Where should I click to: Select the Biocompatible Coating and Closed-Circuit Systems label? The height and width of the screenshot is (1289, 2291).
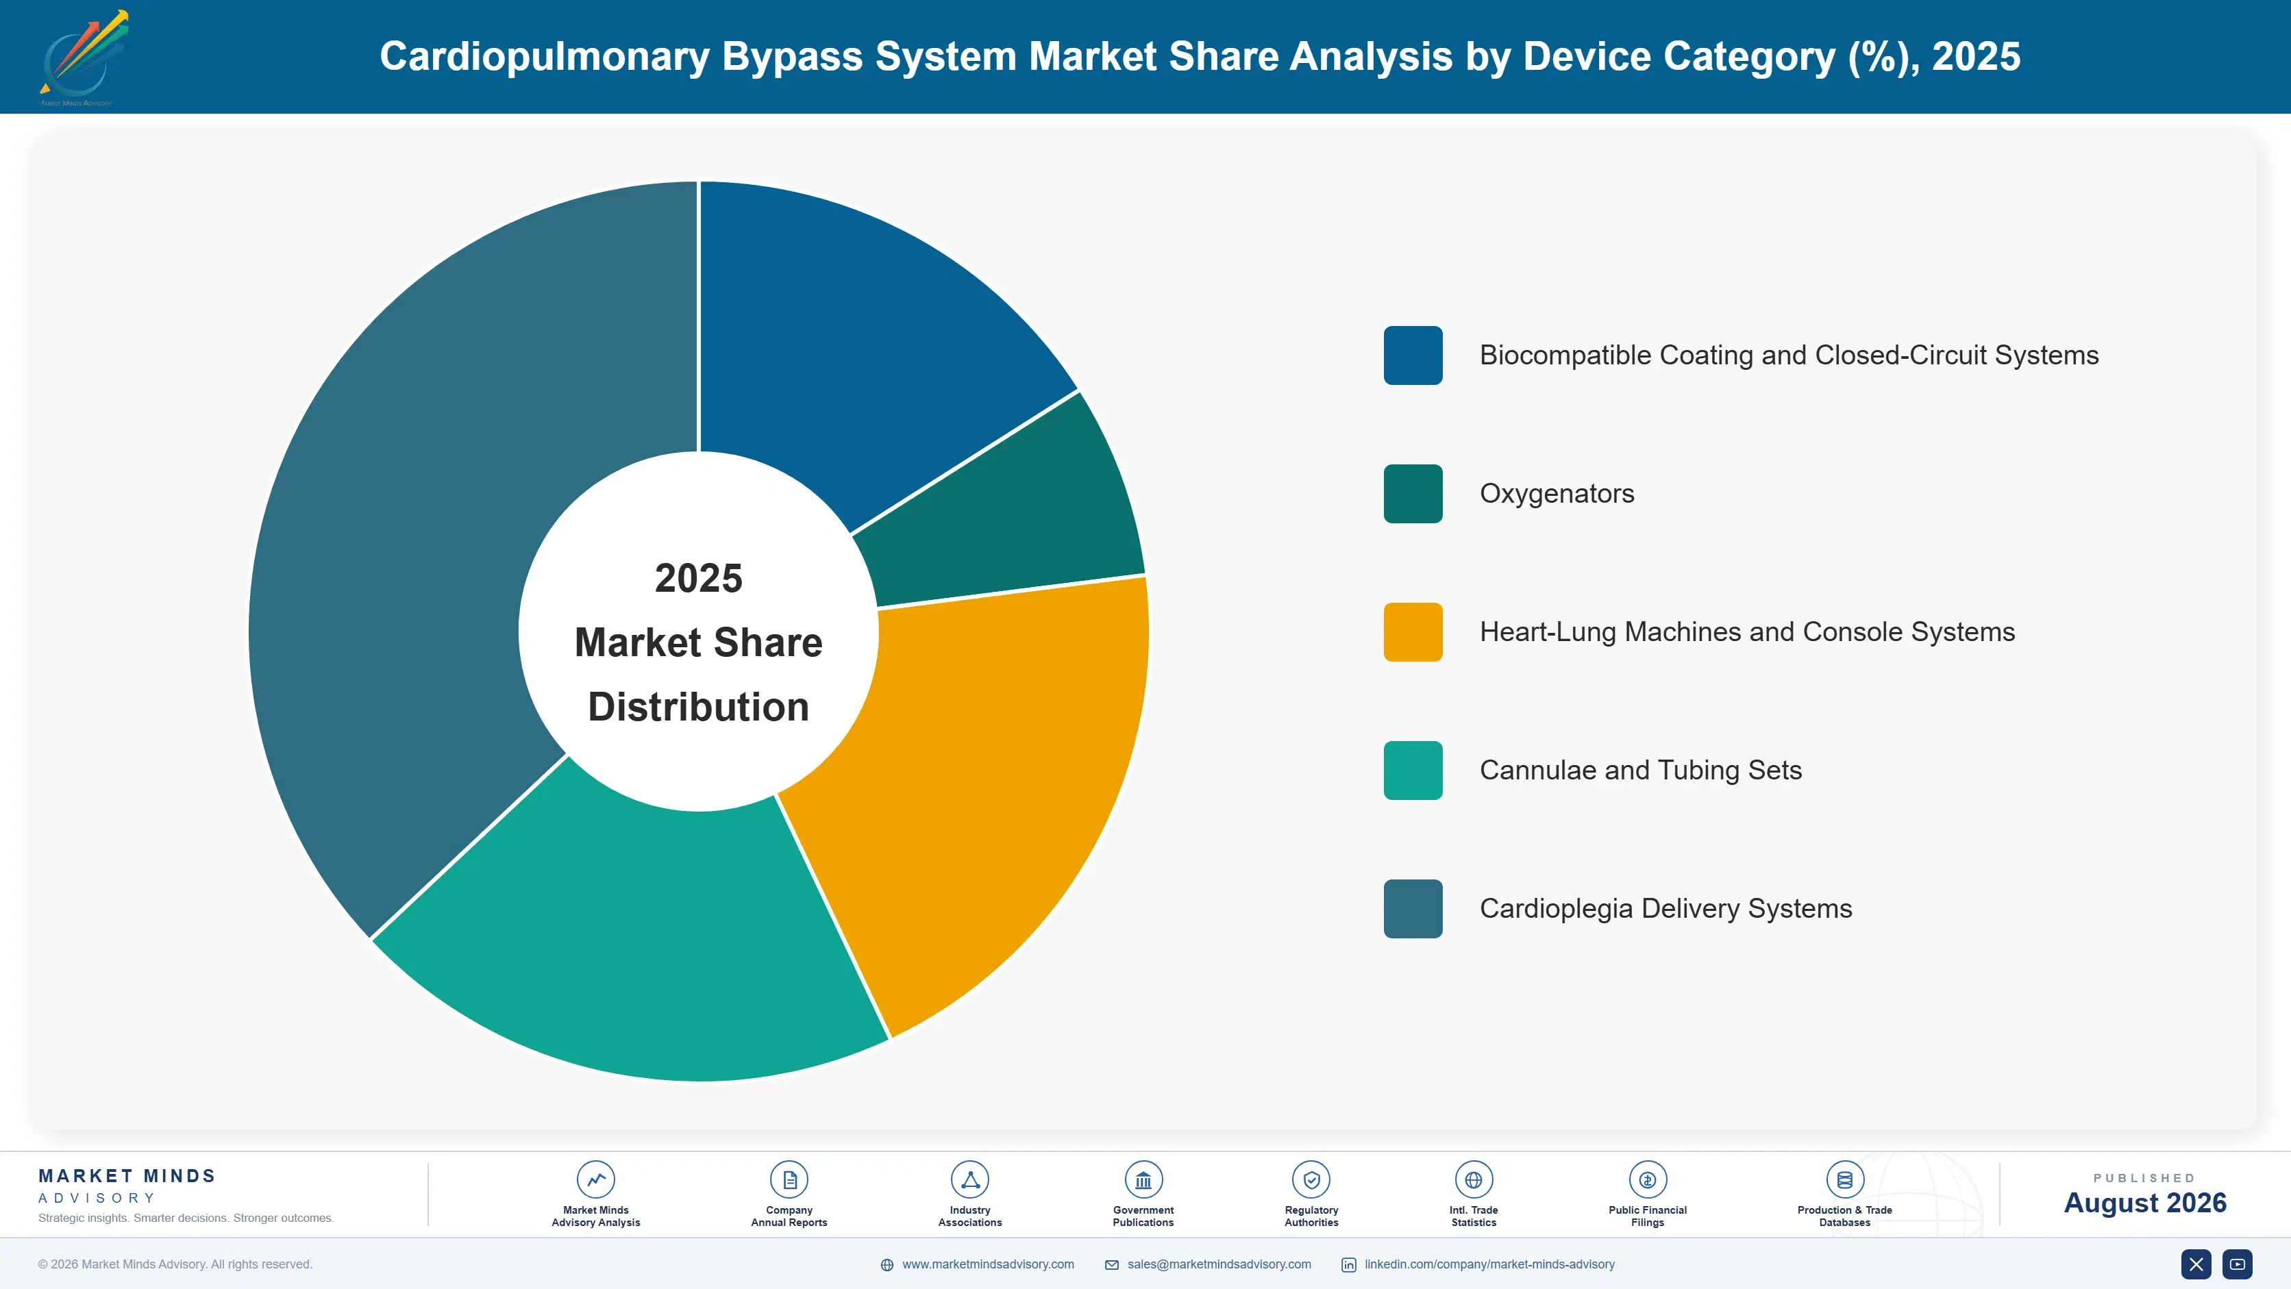[1789, 355]
